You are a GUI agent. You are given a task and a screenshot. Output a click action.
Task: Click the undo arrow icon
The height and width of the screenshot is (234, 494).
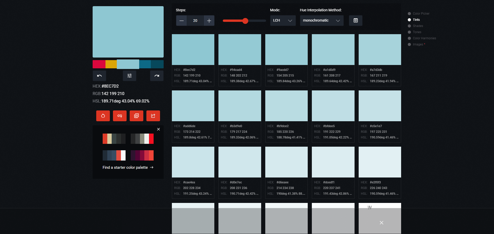click(99, 76)
